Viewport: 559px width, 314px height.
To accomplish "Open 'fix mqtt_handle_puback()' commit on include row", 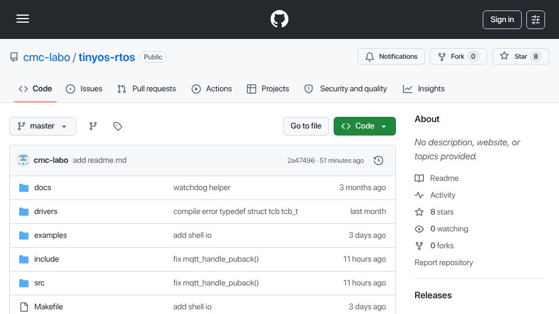I will point(216,259).
